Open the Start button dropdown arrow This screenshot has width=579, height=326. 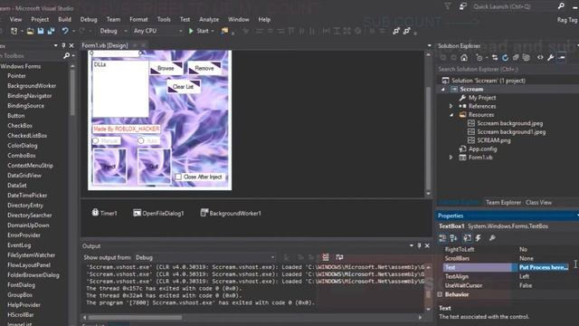point(213,31)
